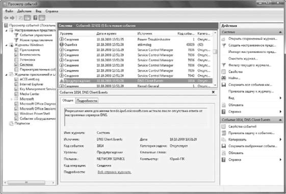This screenshot has width=286, height=194.
Task: Sort by the Уровень column header
Action: pos(66,34)
